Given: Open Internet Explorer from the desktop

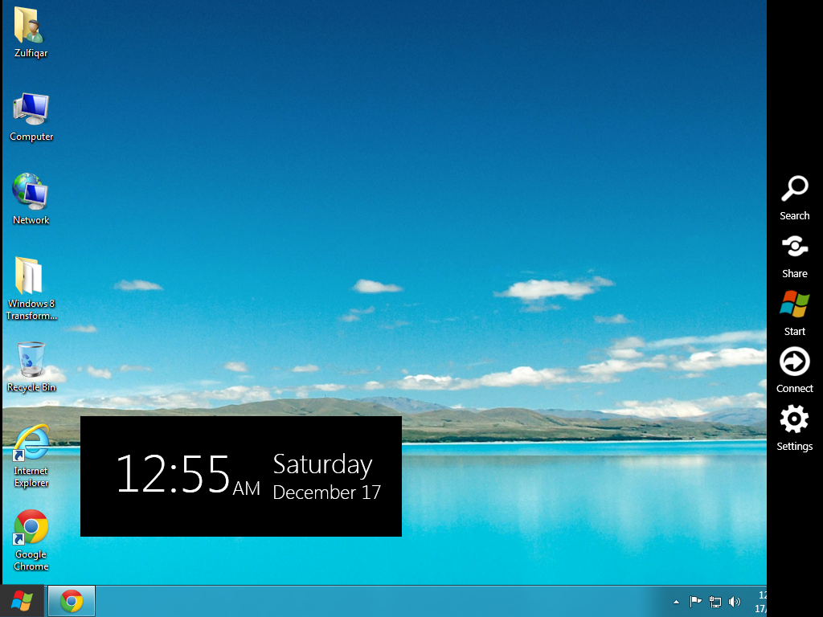Looking at the screenshot, I should [x=31, y=454].
